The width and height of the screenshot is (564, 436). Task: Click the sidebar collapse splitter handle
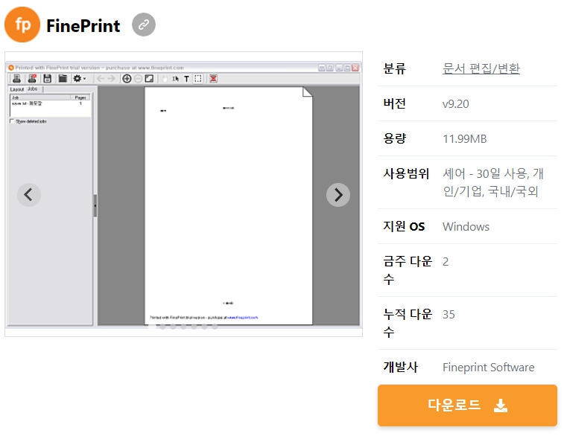pyautogui.click(x=95, y=205)
